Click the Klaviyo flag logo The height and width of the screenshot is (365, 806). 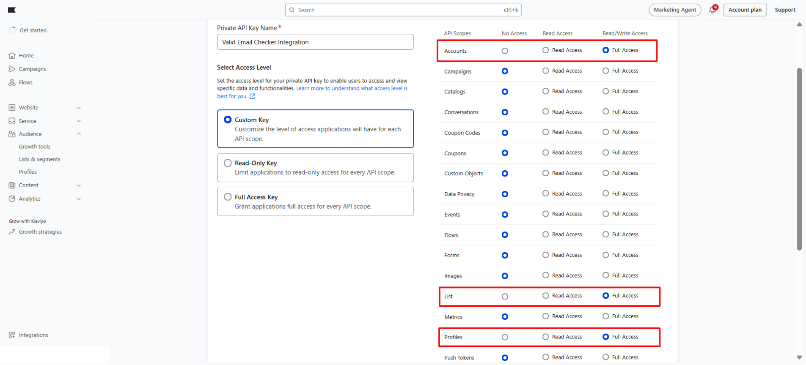point(12,10)
